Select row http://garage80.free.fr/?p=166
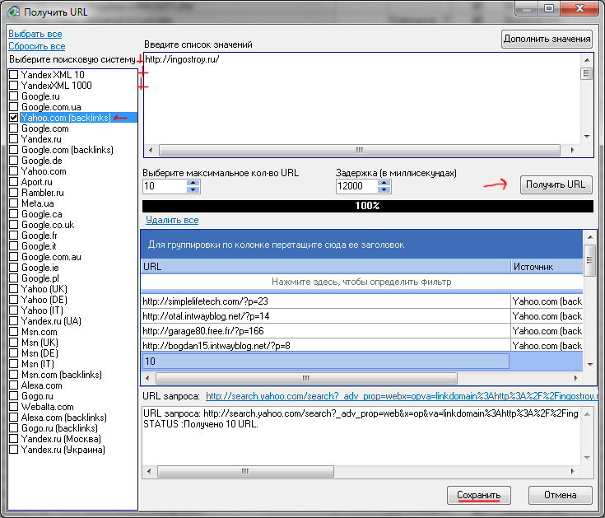Screen dimensions: 605x518 [x=326, y=331]
